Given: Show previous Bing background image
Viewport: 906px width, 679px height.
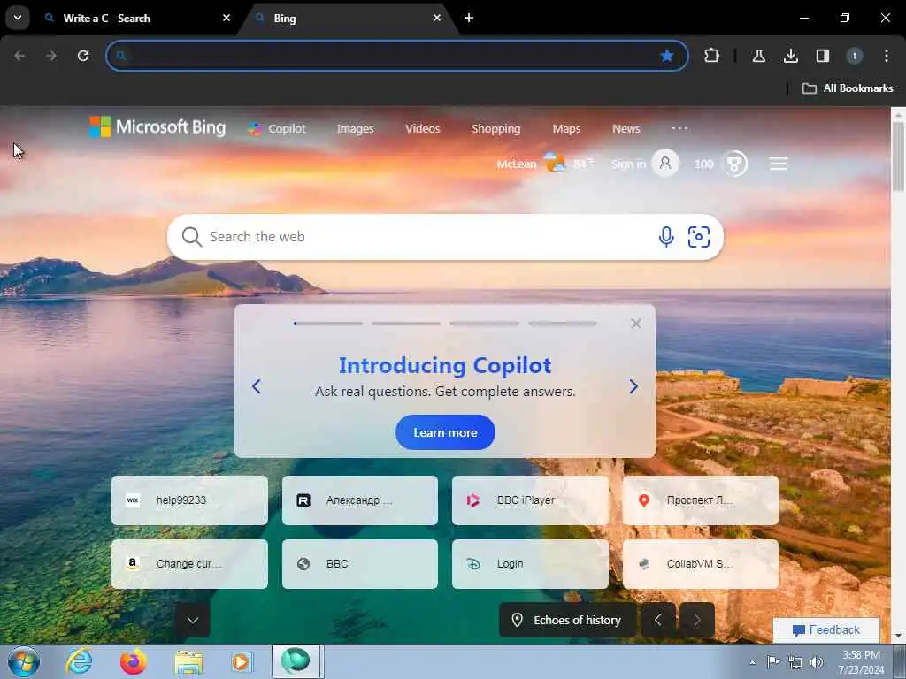Looking at the screenshot, I should 658,620.
